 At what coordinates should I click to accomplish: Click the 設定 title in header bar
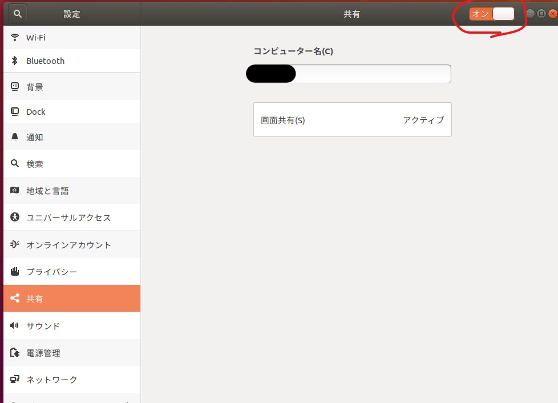click(x=71, y=14)
